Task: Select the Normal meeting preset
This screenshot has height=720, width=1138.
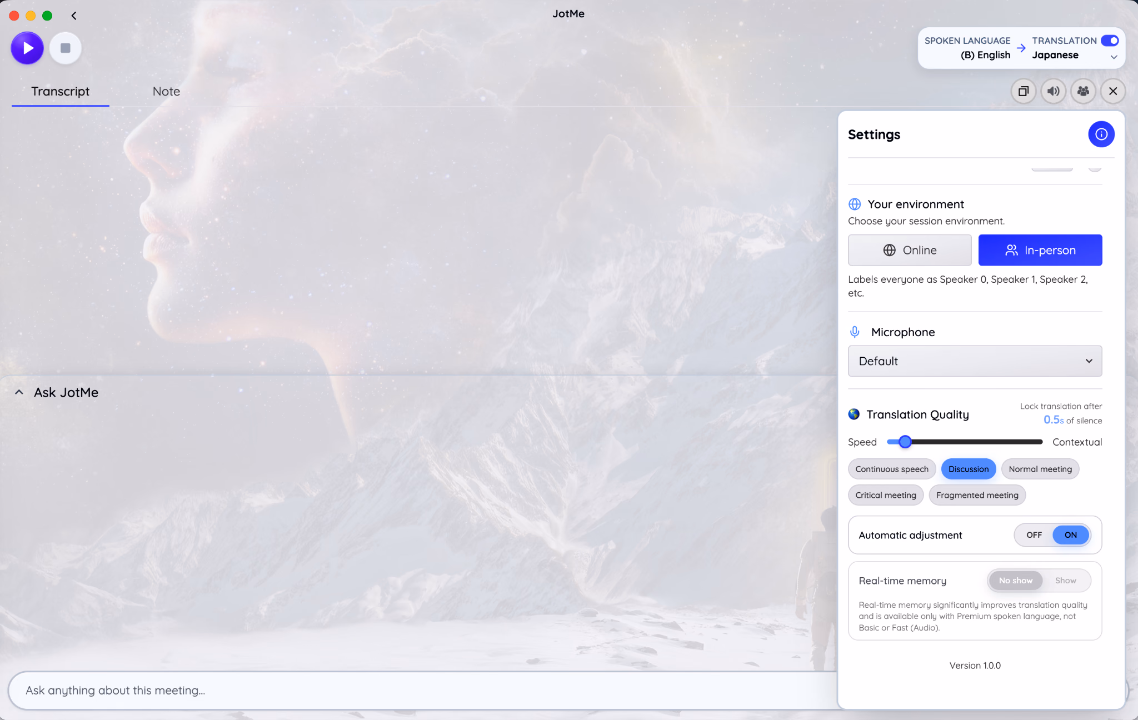Action: click(x=1040, y=469)
